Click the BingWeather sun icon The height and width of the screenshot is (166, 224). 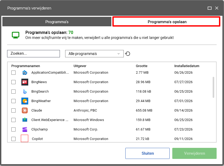pyautogui.click(x=25, y=101)
